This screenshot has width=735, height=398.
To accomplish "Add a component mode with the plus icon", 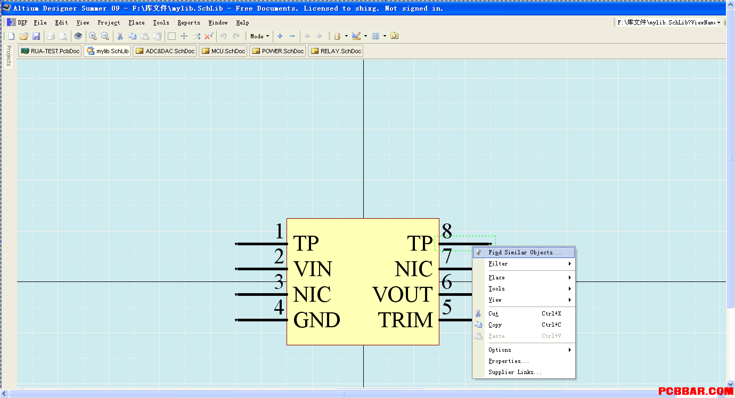I will tap(280, 36).
